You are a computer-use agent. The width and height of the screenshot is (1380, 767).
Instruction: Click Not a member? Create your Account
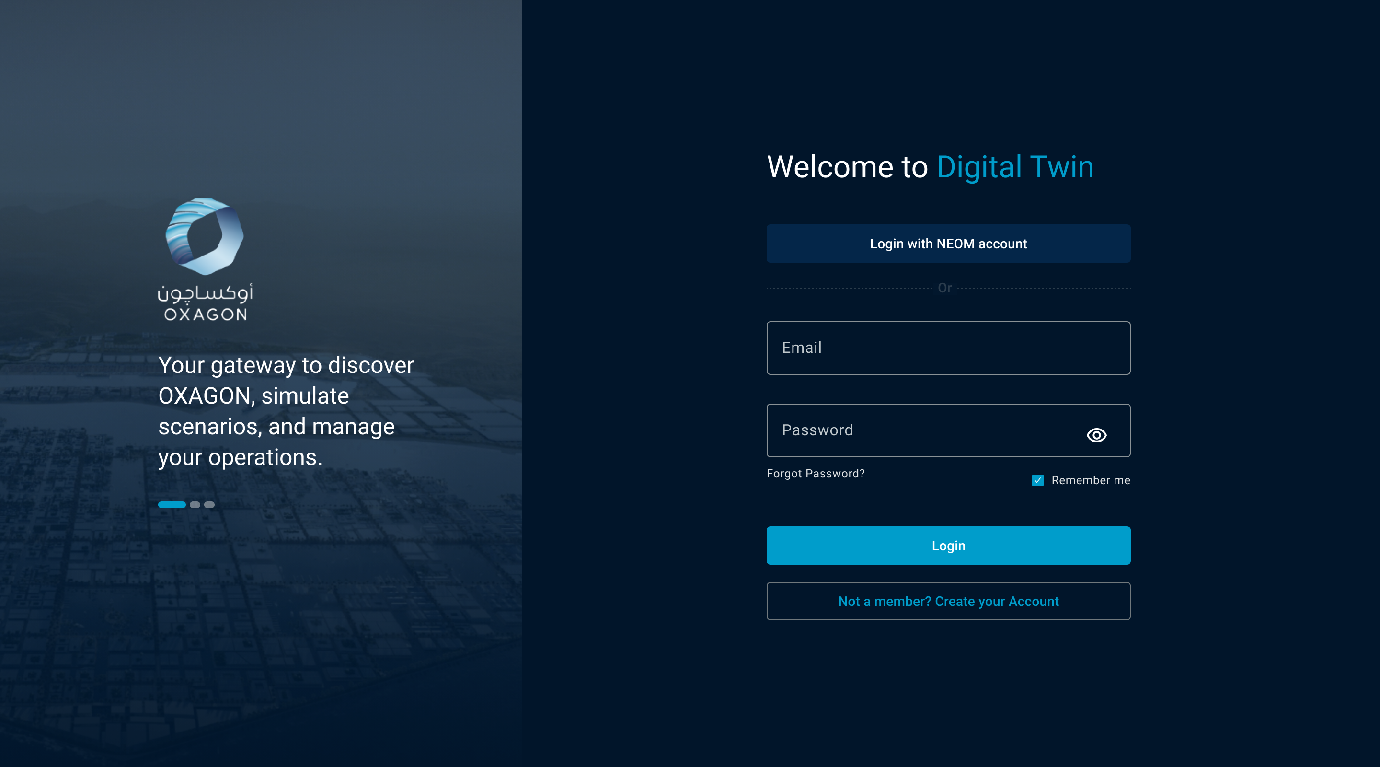tap(948, 601)
